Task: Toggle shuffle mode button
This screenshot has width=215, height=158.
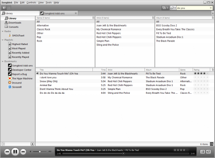Action: tap(203, 152)
